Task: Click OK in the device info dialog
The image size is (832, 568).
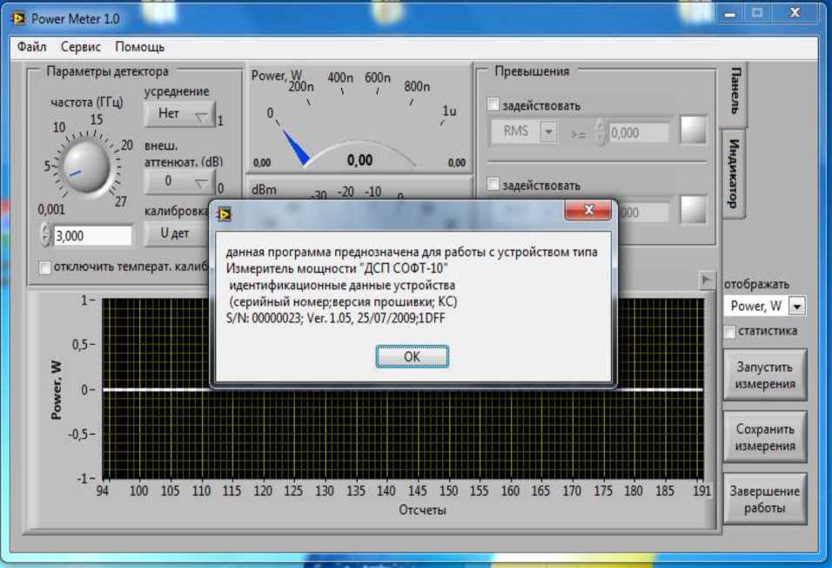Action: (412, 356)
